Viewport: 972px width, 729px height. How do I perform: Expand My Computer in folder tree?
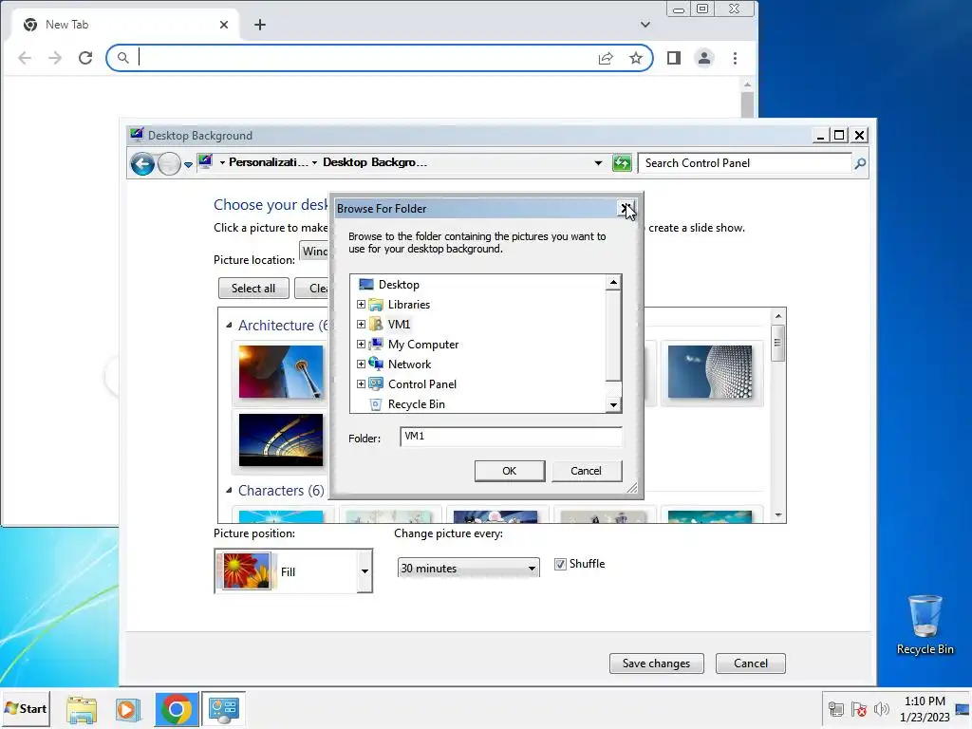(x=361, y=344)
